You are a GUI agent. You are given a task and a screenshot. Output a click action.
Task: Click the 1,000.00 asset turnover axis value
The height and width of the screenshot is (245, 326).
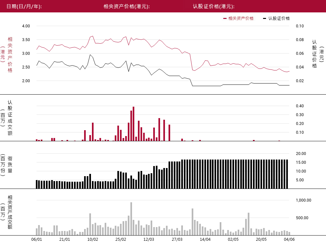click(x=304, y=200)
